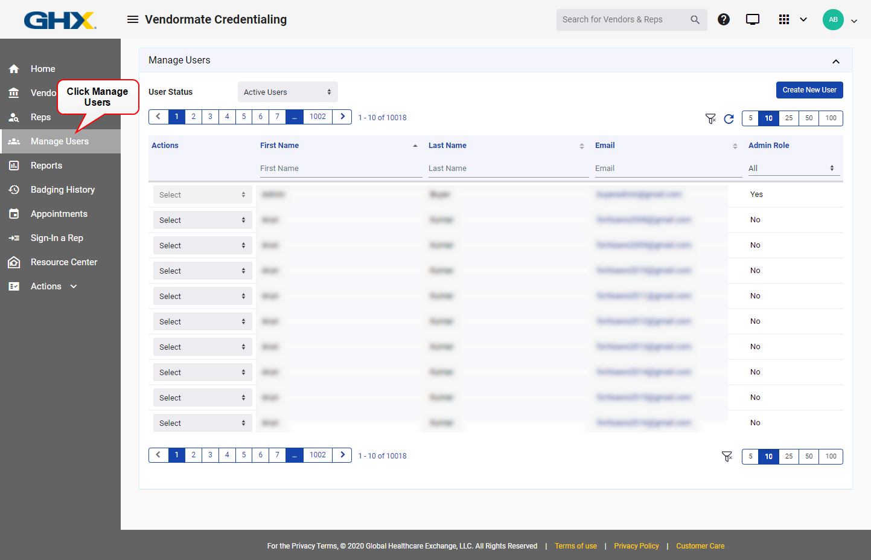Open Select action dropdown for Yes admin row

pyautogui.click(x=203, y=195)
